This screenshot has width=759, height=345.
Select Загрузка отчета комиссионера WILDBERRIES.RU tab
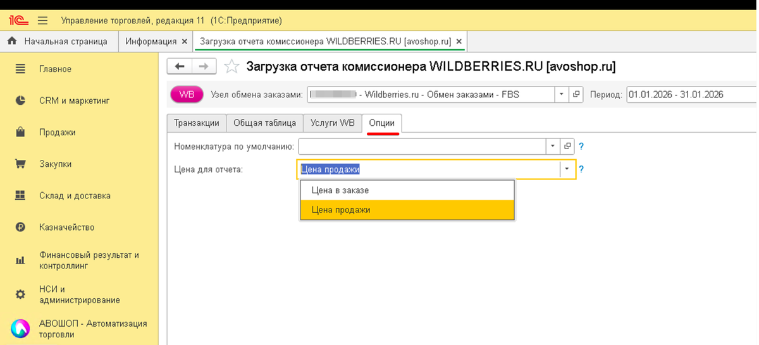pos(325,42)
